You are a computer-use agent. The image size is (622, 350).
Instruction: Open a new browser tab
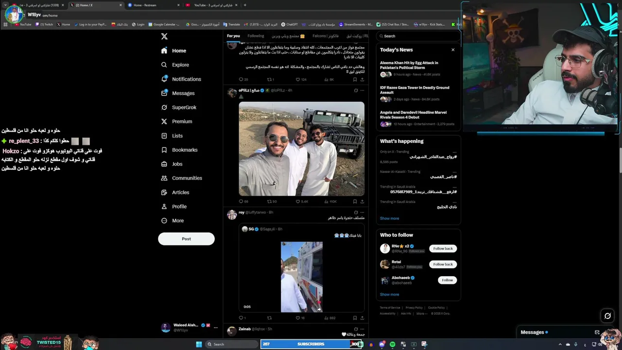coord(245,5)
